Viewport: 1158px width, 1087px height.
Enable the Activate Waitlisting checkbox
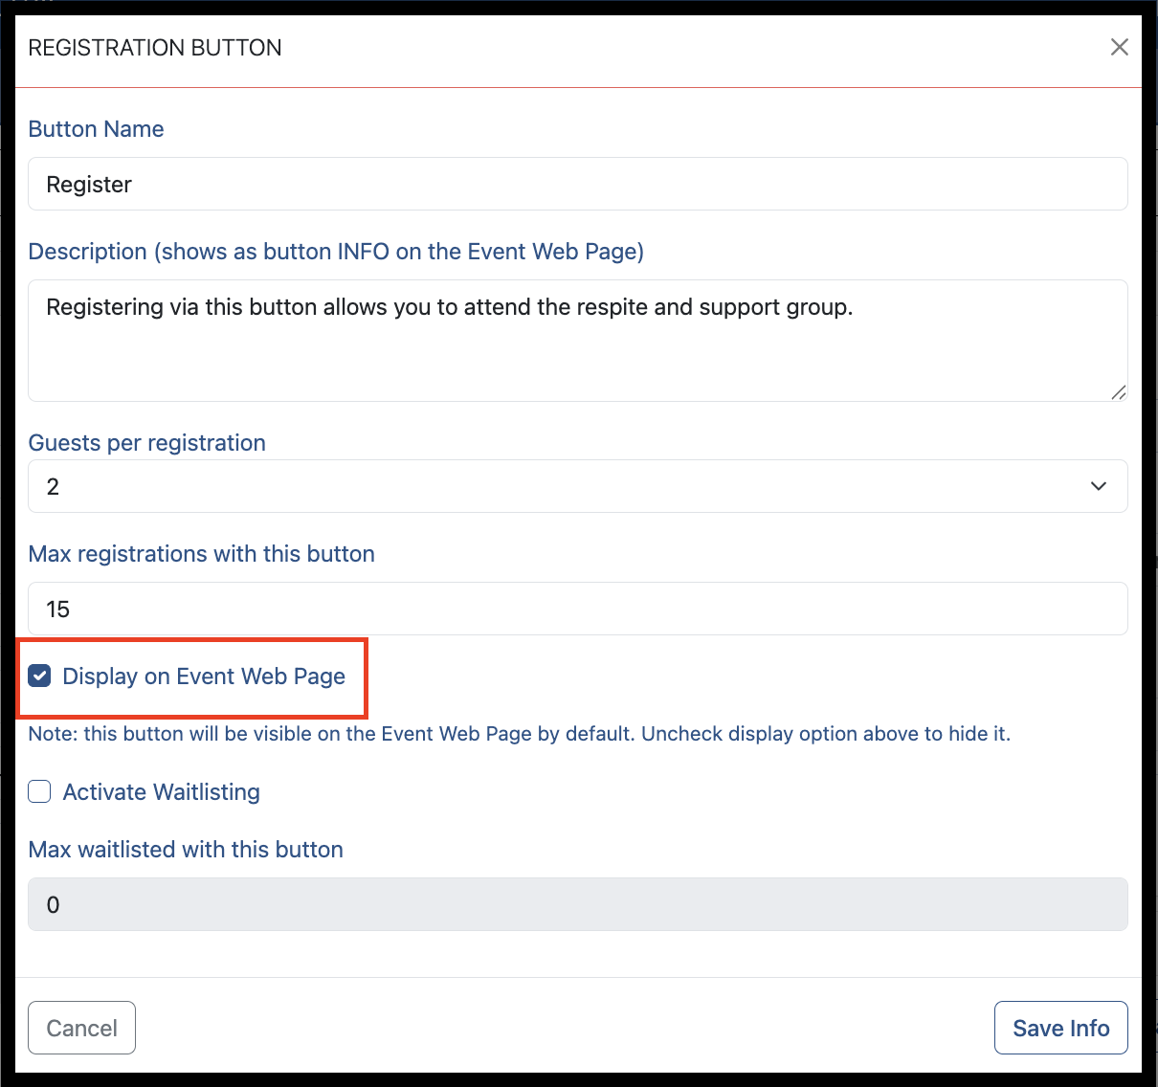coord(39,792)
